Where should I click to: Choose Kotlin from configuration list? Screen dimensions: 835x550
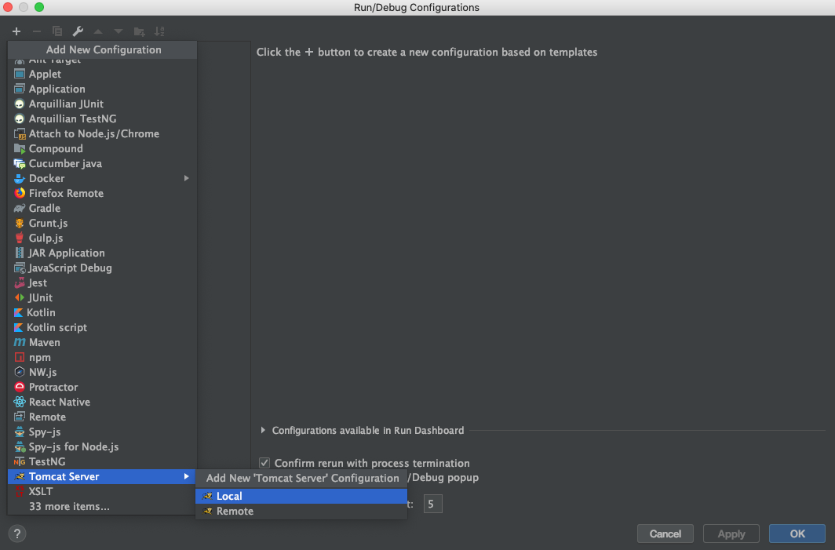point(102,312)
